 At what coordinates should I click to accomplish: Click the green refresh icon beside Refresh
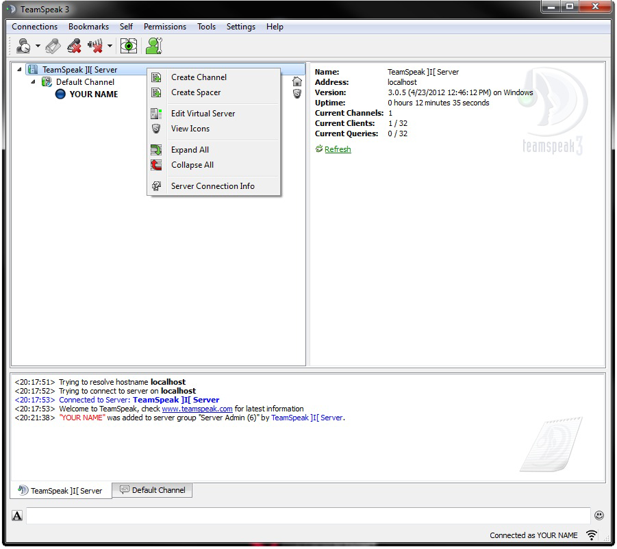pos(318,149)
